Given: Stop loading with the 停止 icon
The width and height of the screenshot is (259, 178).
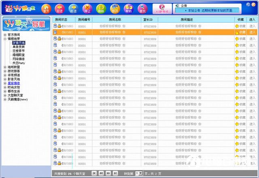Looking at the screenshot, I should click(x=87, y=8).
